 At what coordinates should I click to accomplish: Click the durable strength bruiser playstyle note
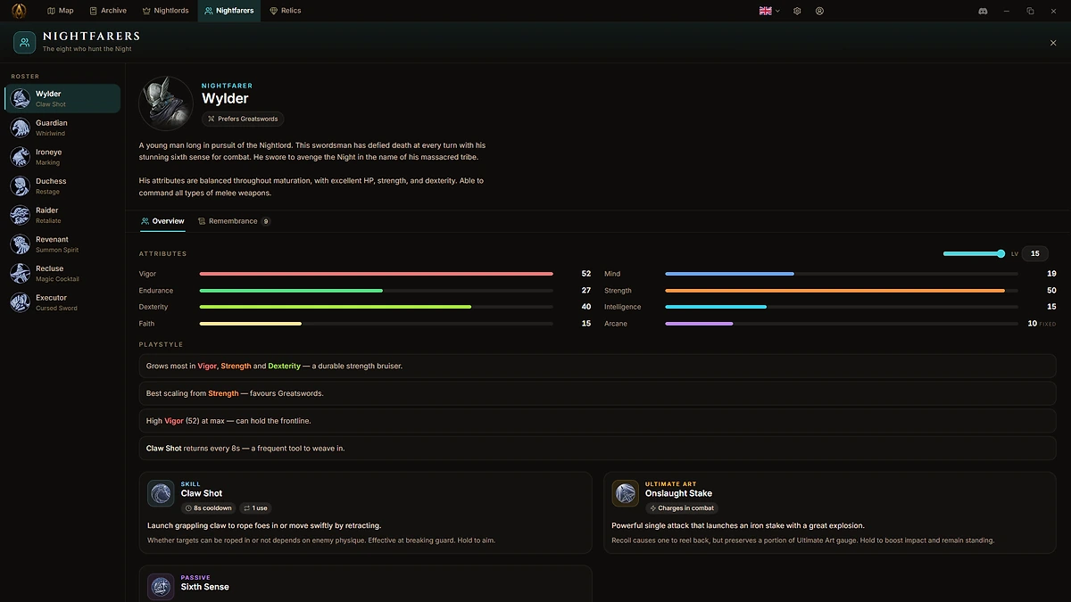597,366
